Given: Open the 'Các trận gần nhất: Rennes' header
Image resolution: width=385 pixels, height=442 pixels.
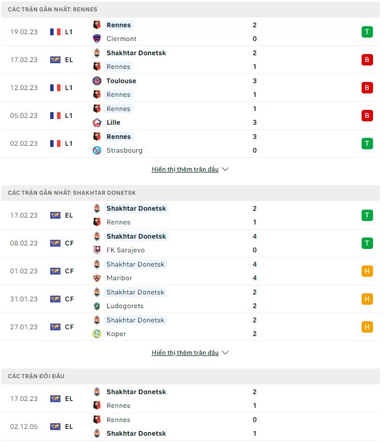Looking at the screenshot, I should pos(52,10).
